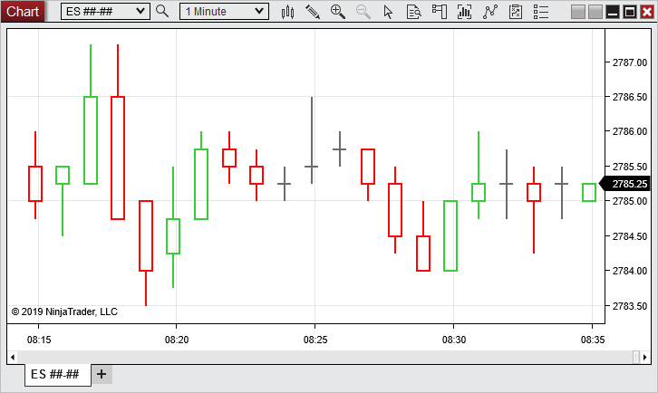
Task: Add a new tab with plus button
Action: tap(102, 374)
